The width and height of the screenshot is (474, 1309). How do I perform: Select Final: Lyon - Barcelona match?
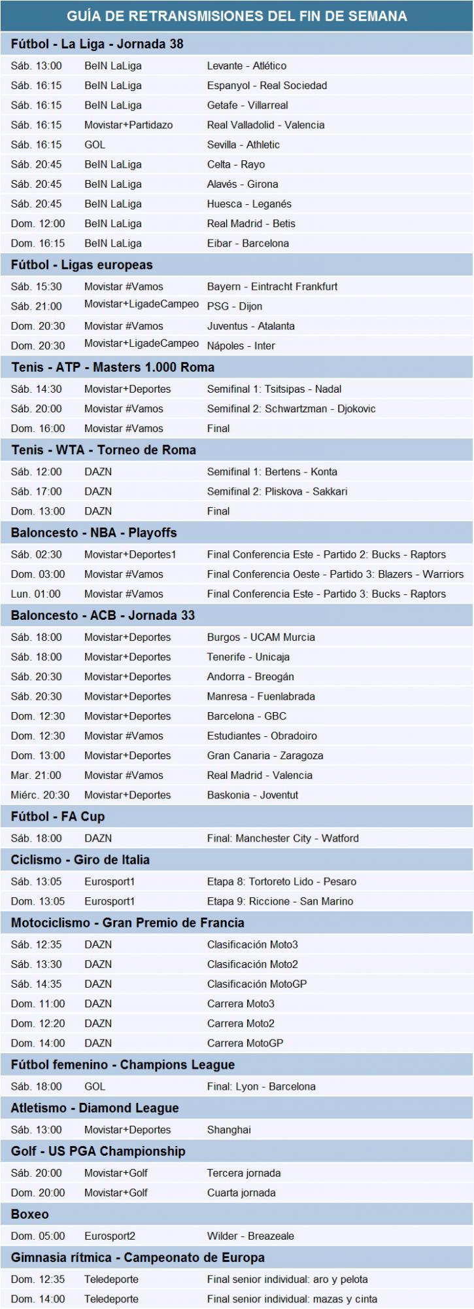coord(261,1086)
